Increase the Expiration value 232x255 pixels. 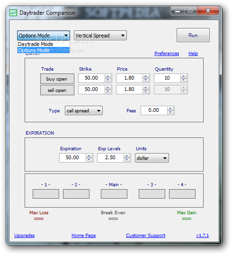point(89,156)
